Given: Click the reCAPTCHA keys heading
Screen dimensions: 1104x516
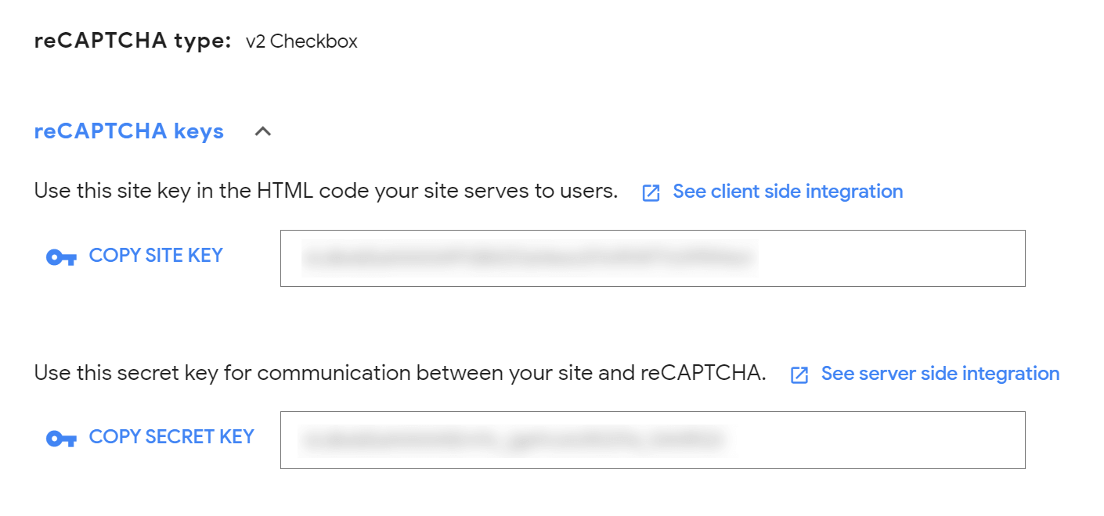Looking at the screenshot, I should point(128,131).
